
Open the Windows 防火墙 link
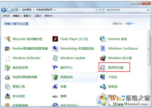pos(120,58)
